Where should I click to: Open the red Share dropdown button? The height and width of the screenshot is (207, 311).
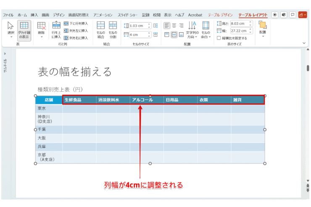pyautogui.click(x=303, y=15)
